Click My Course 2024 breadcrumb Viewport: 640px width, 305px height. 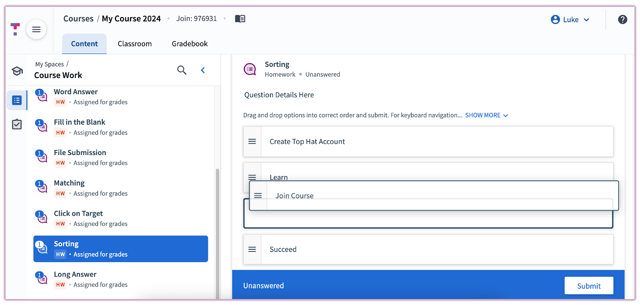point(131,19)
